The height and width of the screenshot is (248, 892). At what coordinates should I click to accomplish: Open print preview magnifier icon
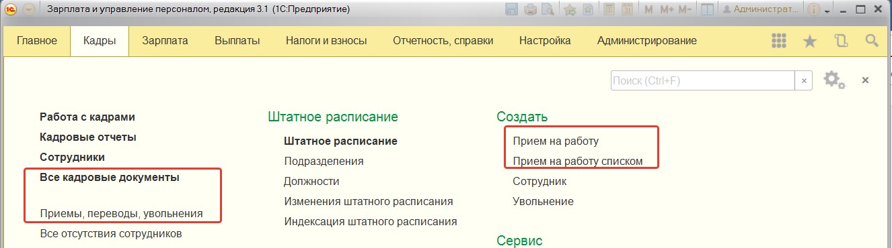[548, 9]
